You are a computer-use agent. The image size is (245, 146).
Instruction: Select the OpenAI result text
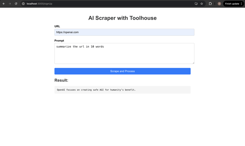point(96,90)
